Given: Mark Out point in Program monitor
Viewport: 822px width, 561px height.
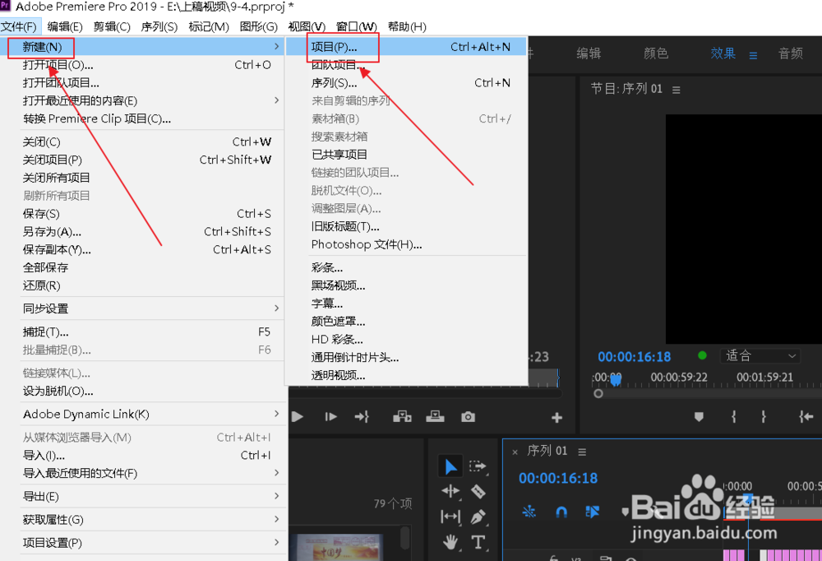Looking at the screenshot, I should 764,417.
